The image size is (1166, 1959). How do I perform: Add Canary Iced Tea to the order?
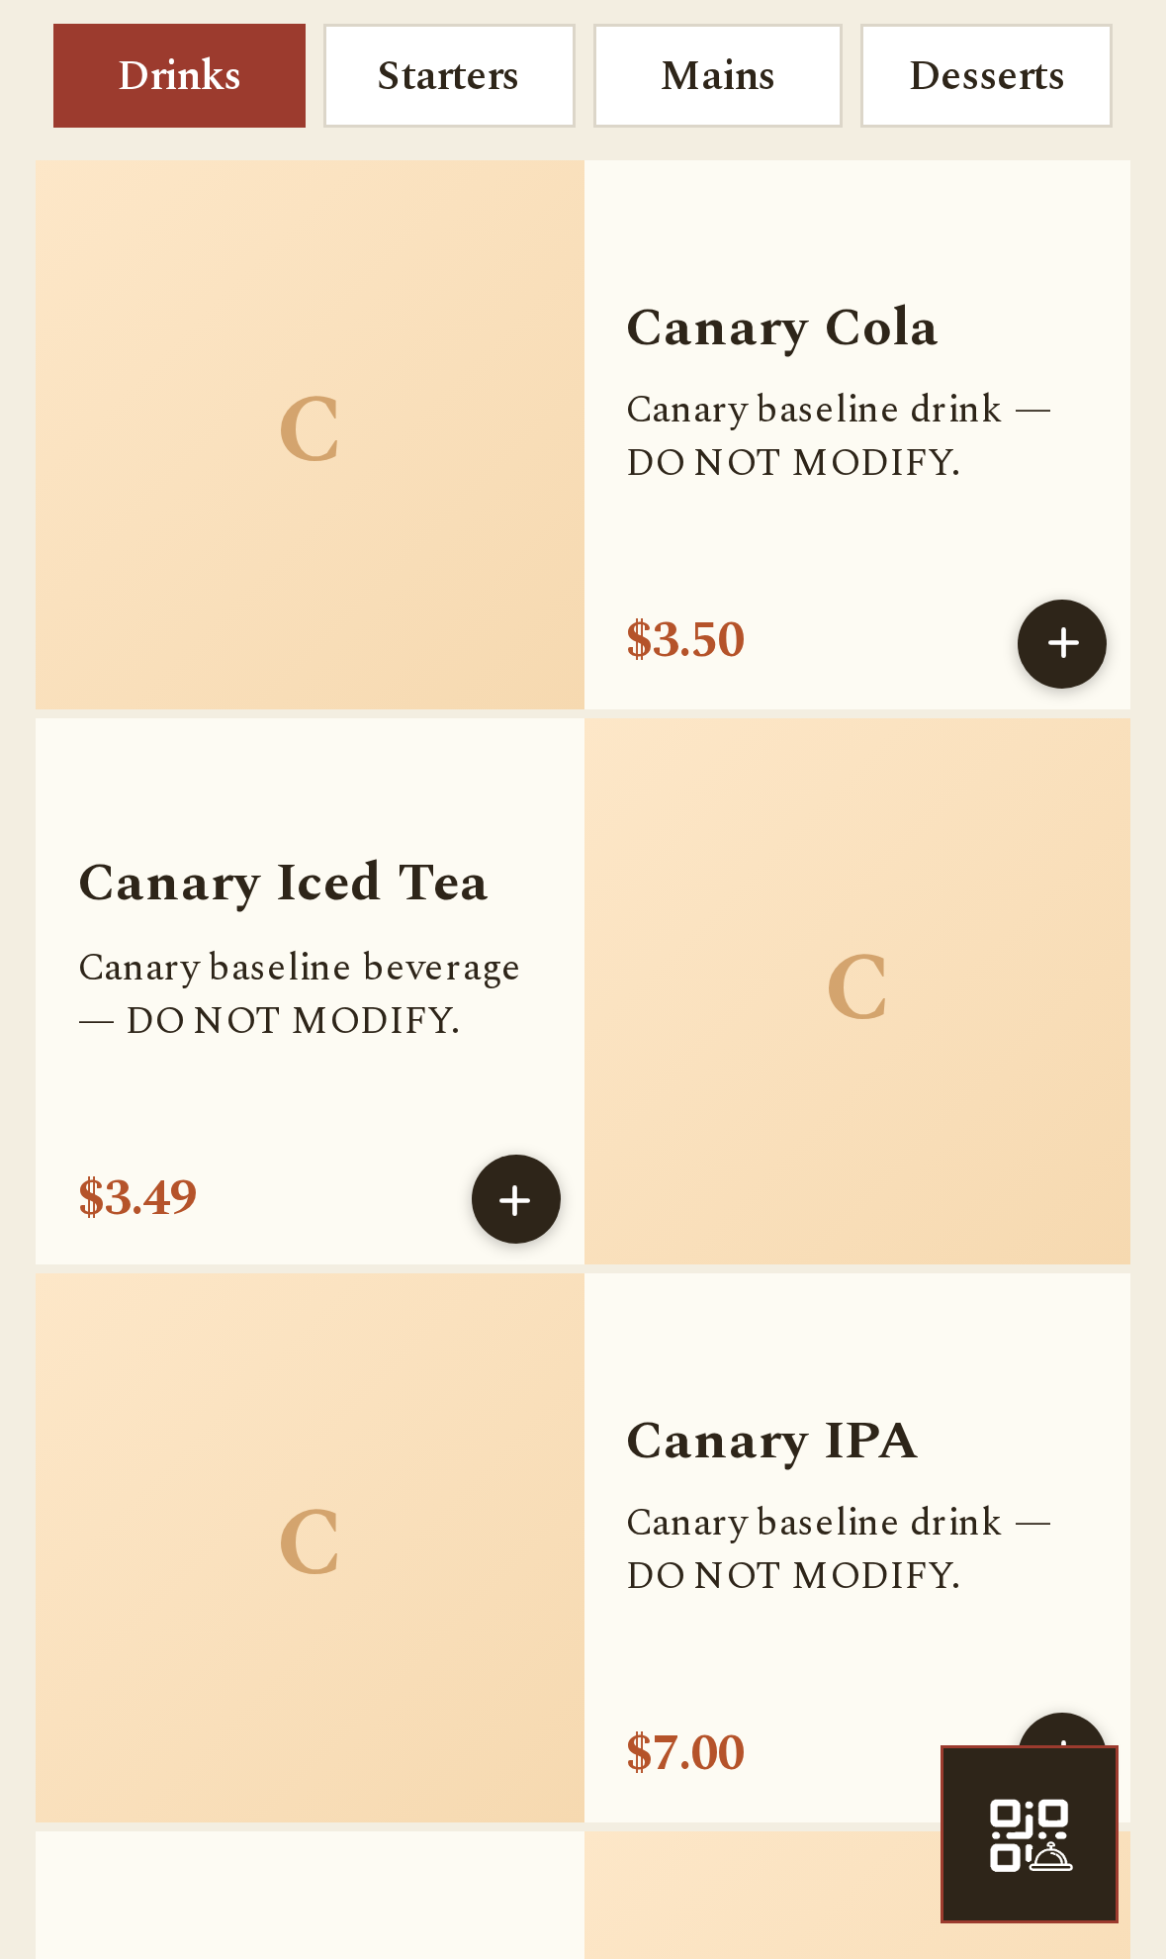[x=515, y=1199]
